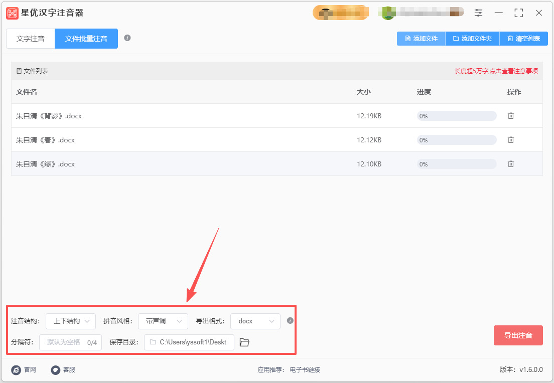Click the 分隔符 input field
Image resolution: width=554 pixels, height=383 pixels.
point(70,342)
